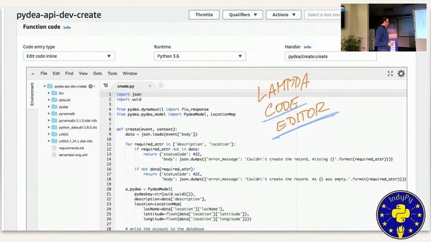Click the 'pydeakey=str(uuid.uuid1()),' line
The width and height of the screenshot is (431, 242).
pos(164,194)
